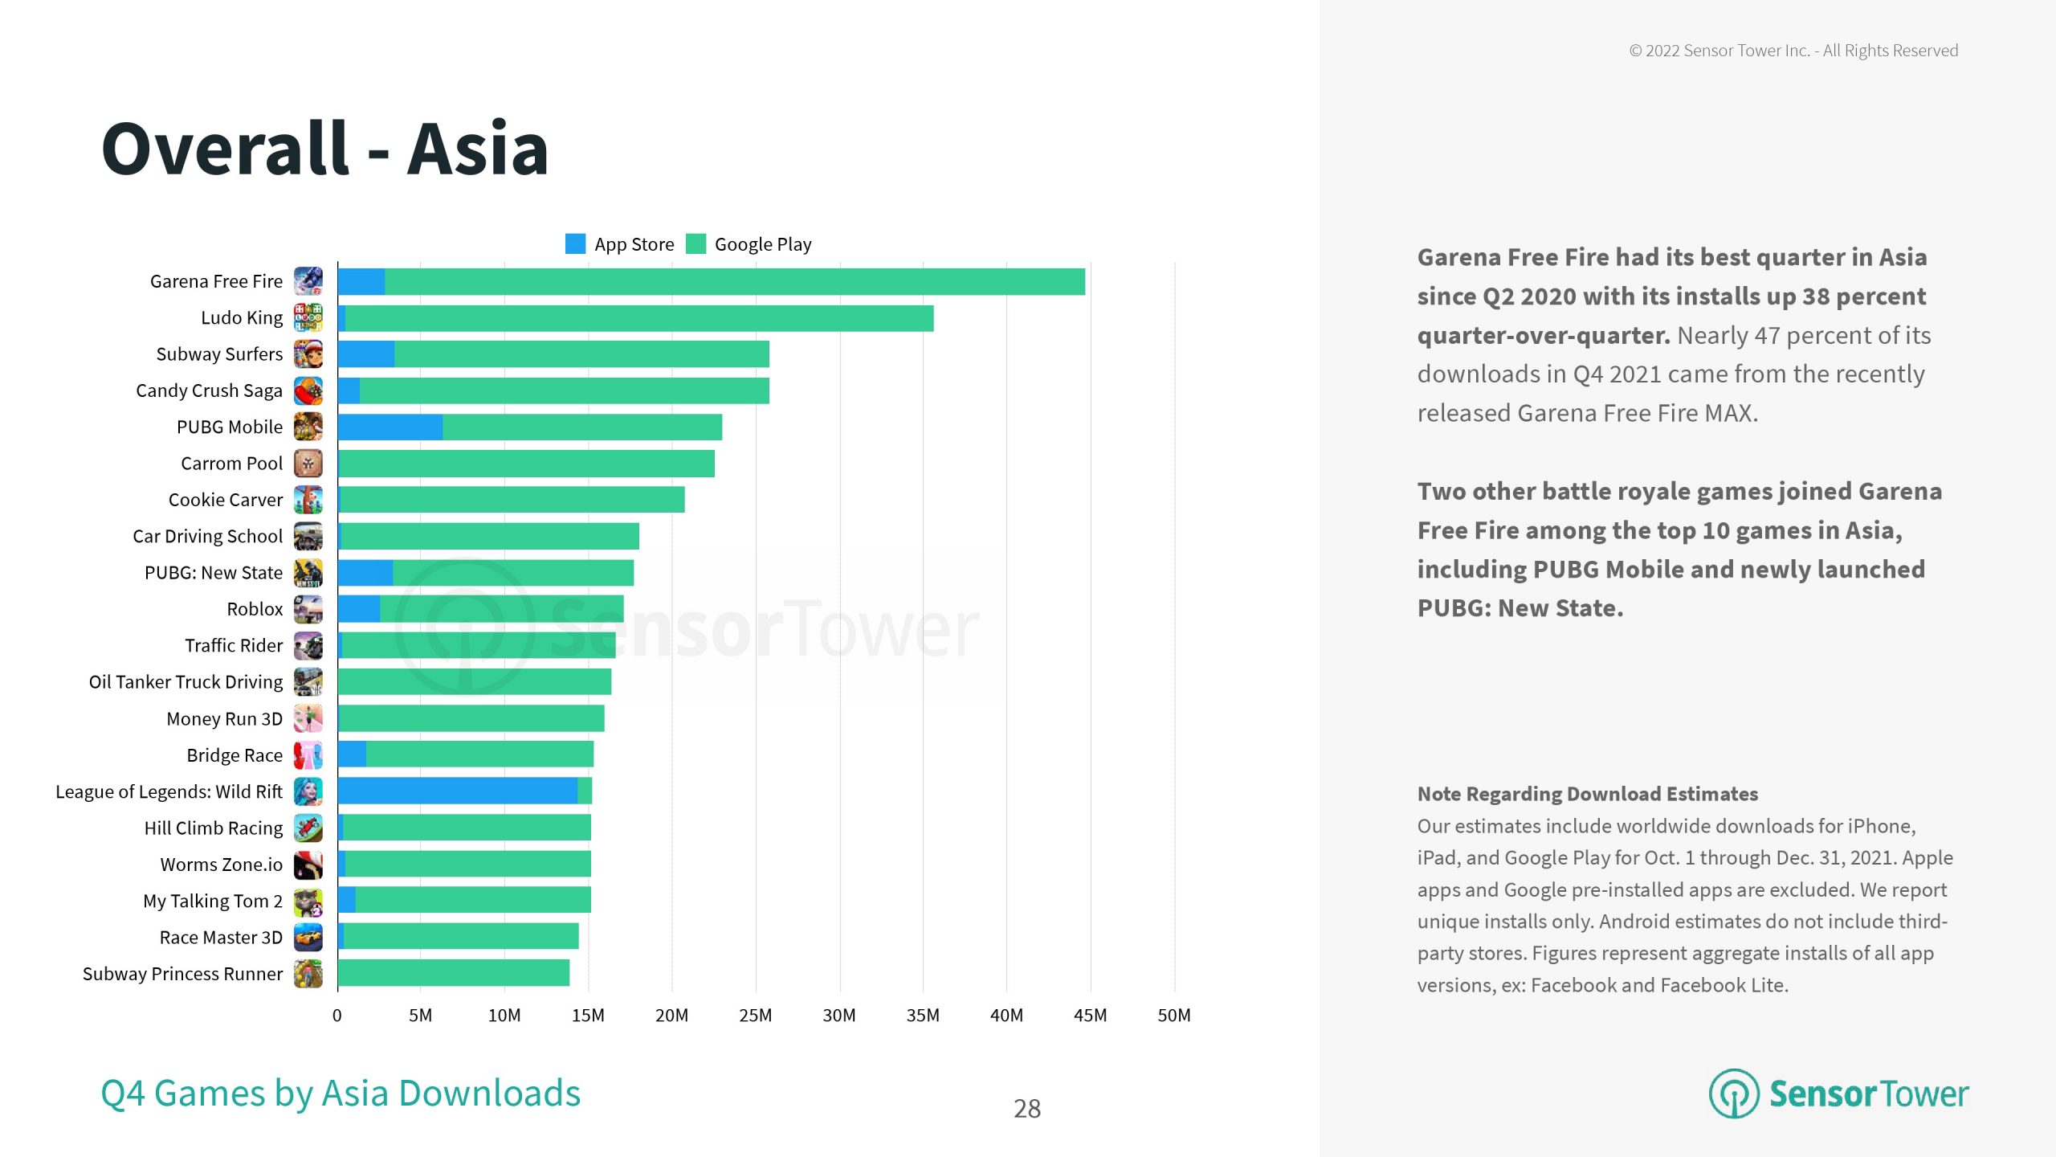
Task: Click the Overall - Asia heading
Action: [325, 149]
